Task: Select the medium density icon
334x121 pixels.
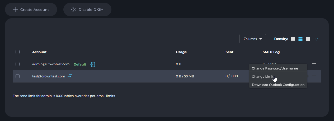Action: (x=300, y=39)
